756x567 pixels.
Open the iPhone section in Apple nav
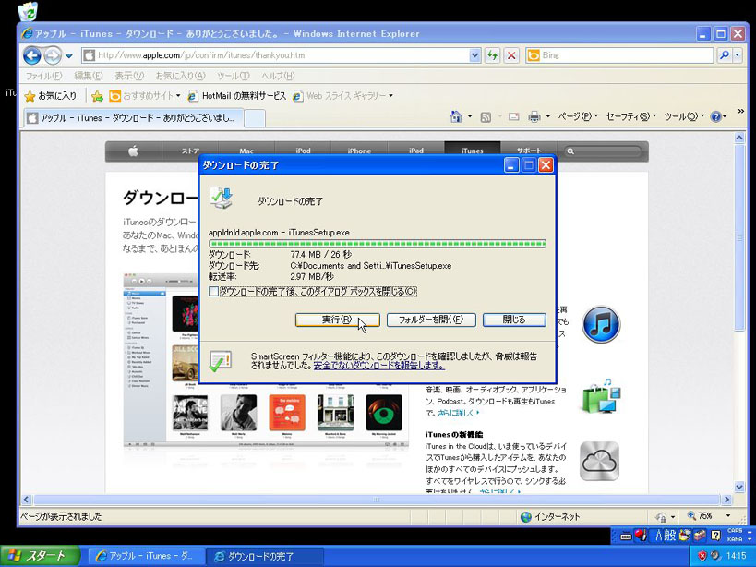359,151
